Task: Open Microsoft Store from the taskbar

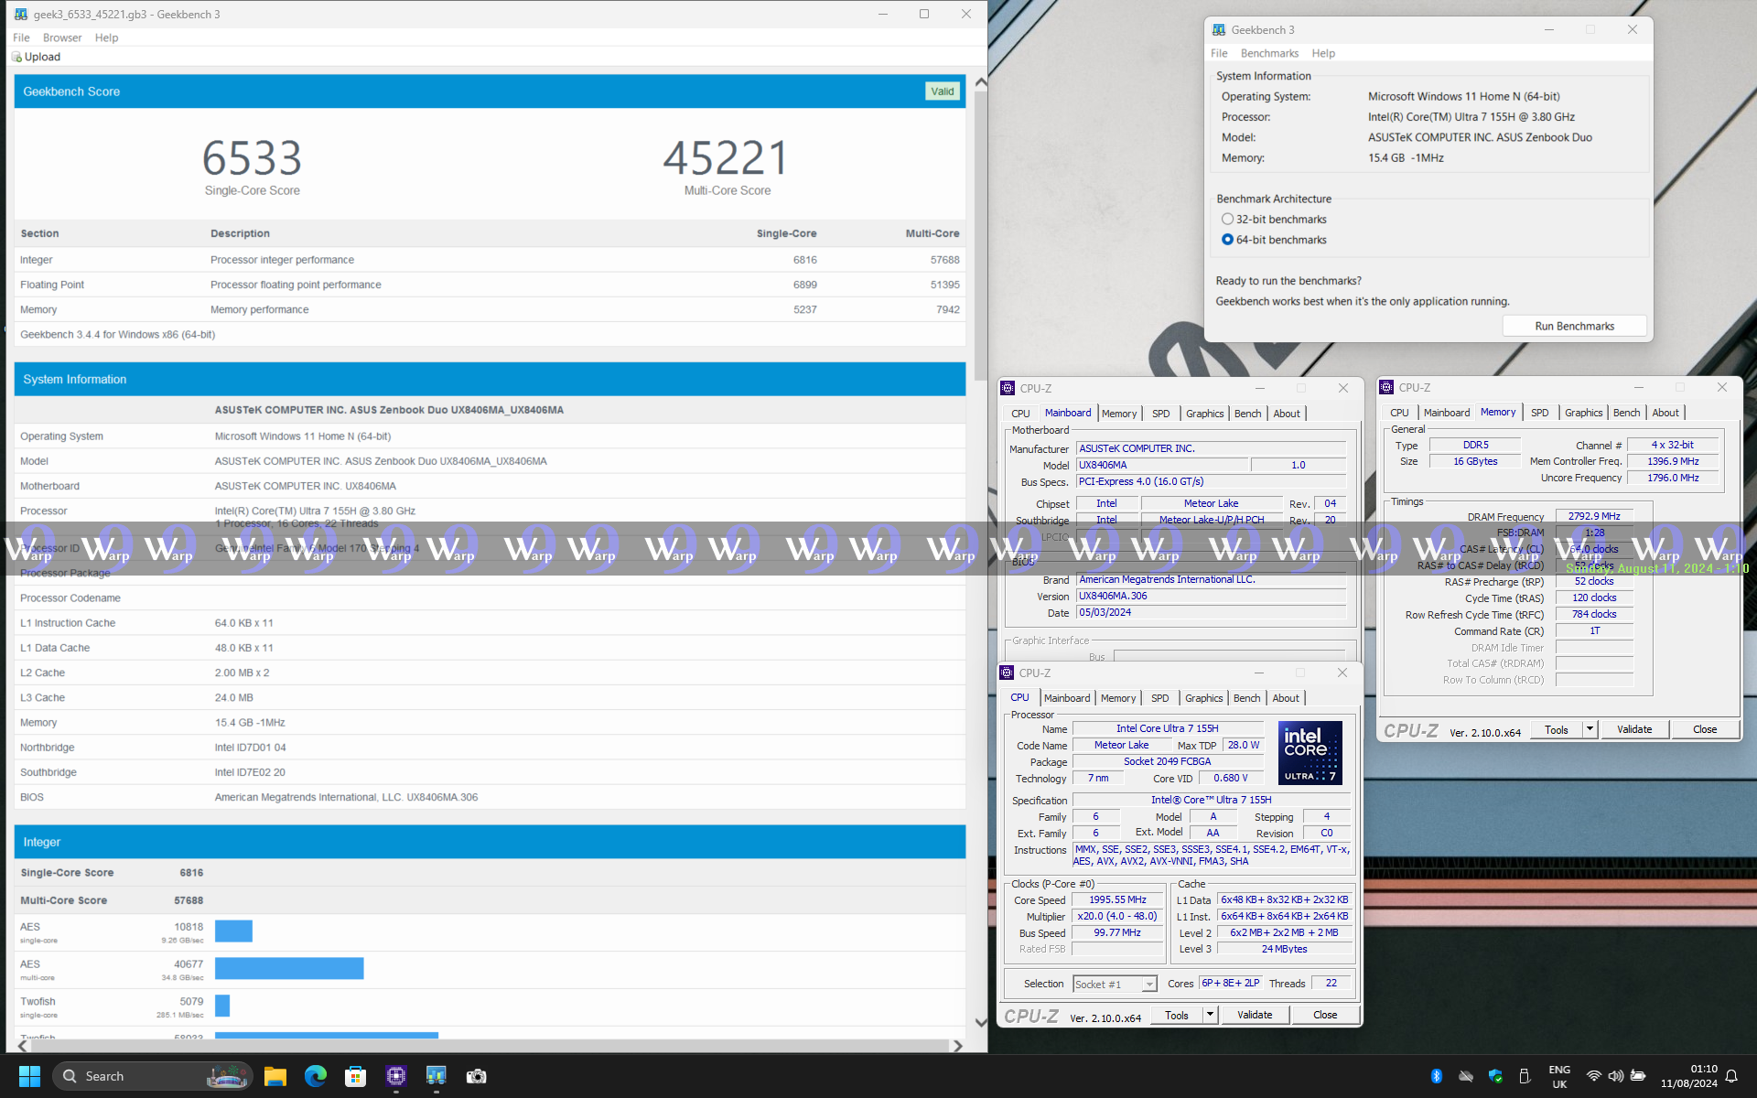Action: (x=356, y=1076)
